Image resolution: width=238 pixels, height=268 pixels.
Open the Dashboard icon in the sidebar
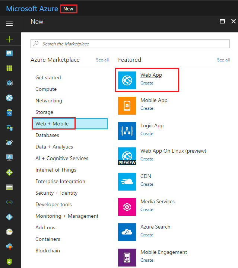pos(9,53)
